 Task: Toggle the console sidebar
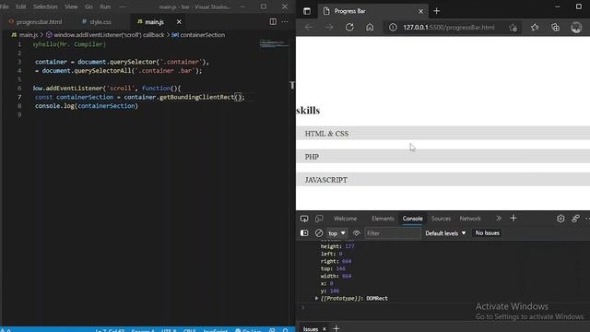tap(304, 233)
